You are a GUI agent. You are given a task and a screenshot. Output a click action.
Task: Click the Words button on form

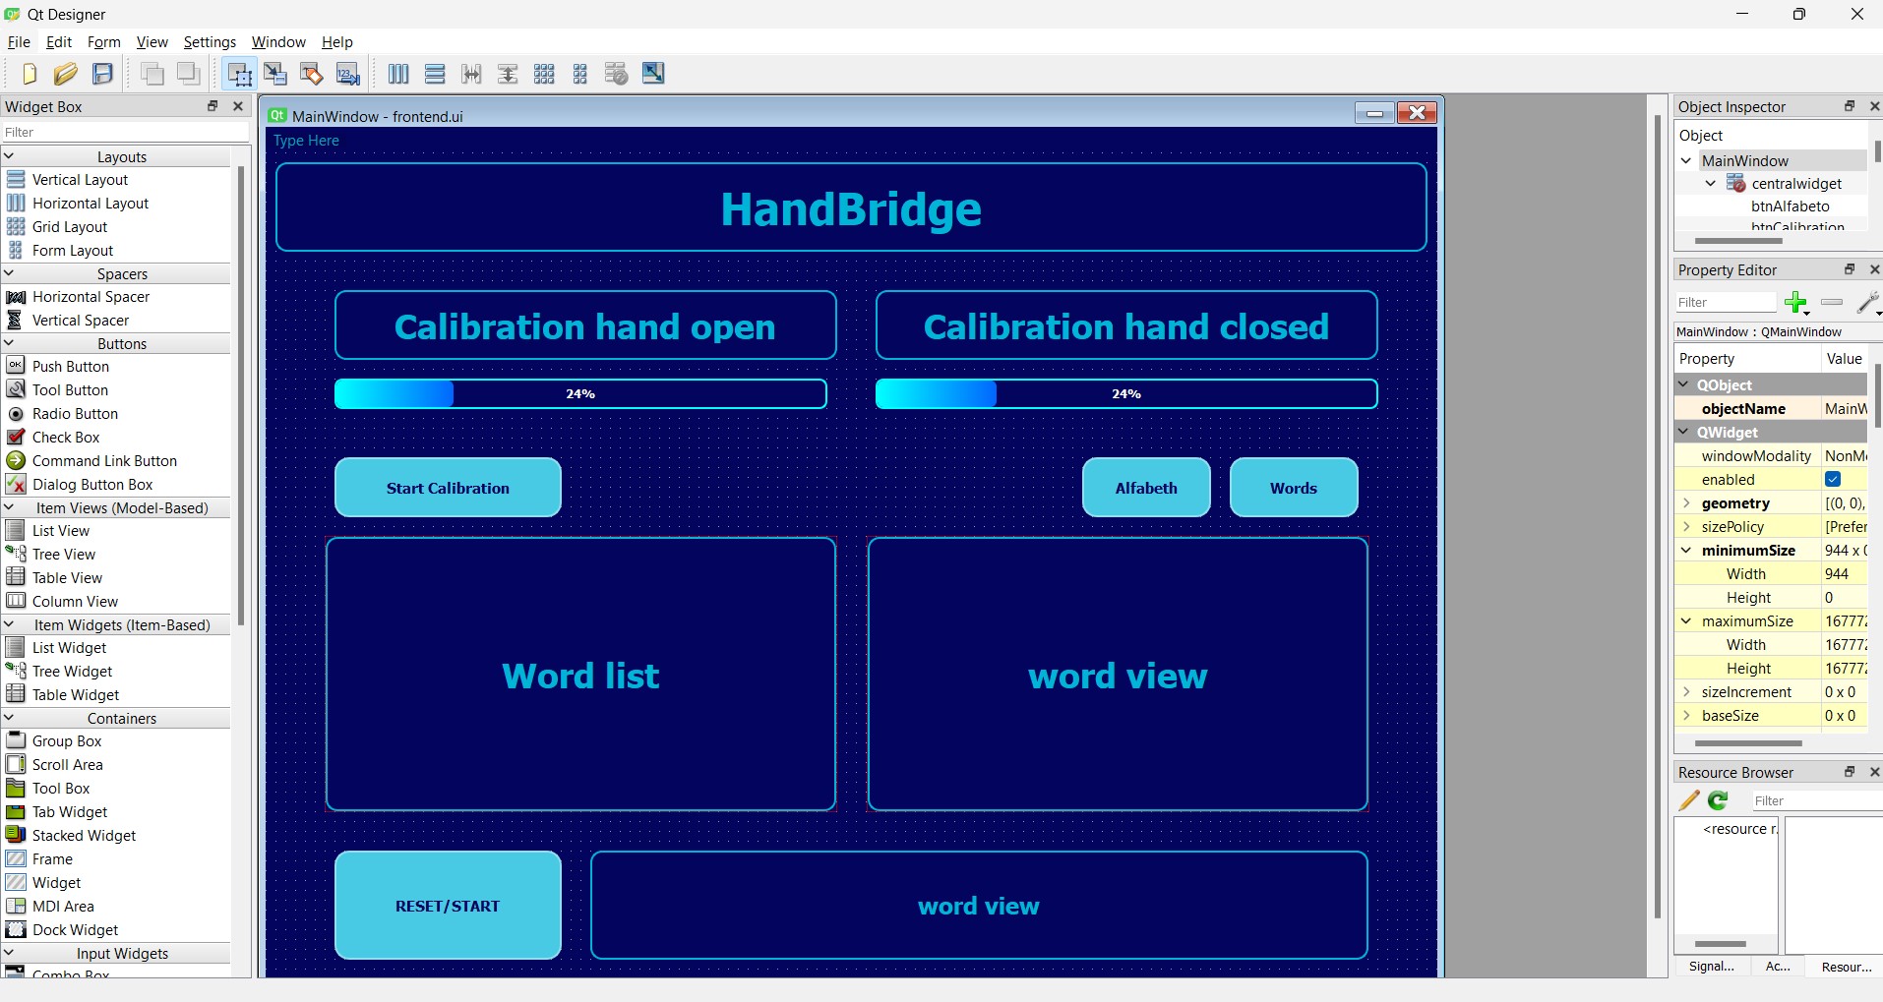coord(1294,488)
